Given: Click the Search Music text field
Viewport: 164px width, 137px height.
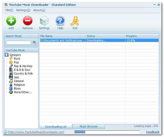Looking at the screenshot, I should 19,43.
